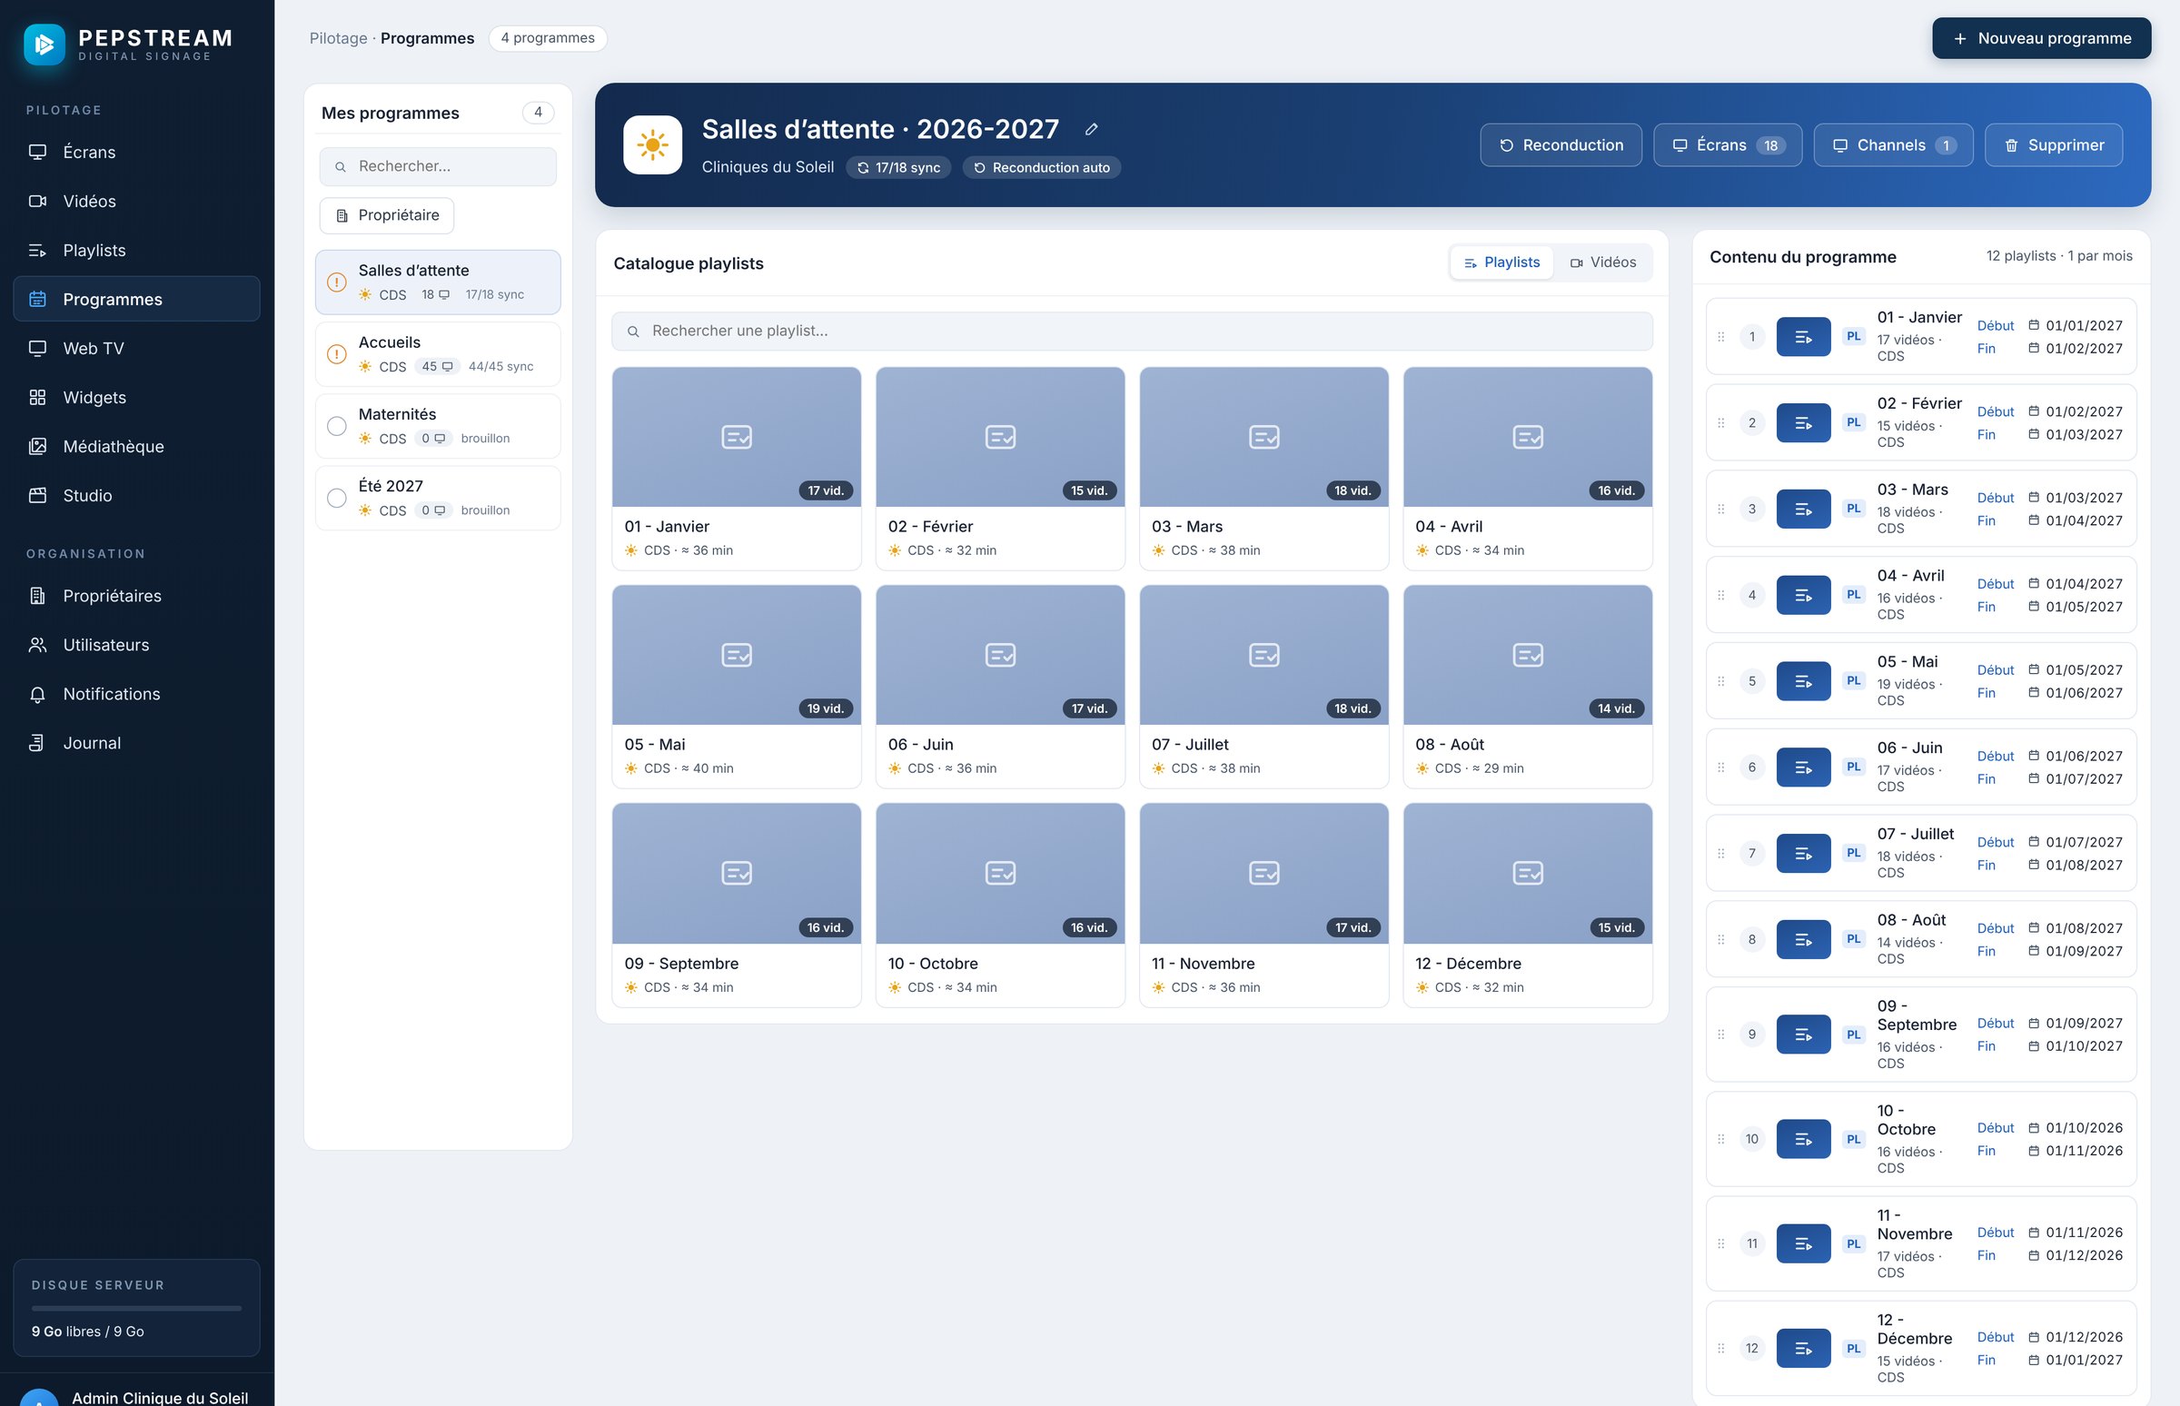Open the 12 - Décembre playlist thumbnail

point(1527,874)
